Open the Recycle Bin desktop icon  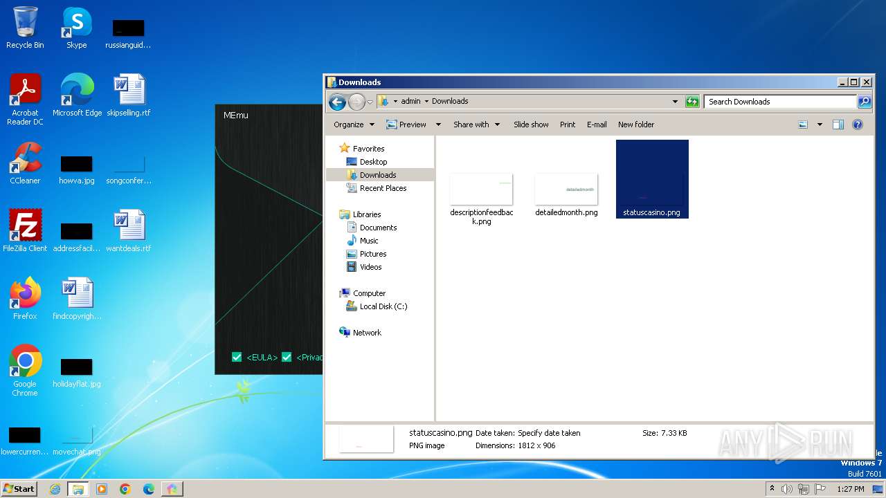coord(25,28)
